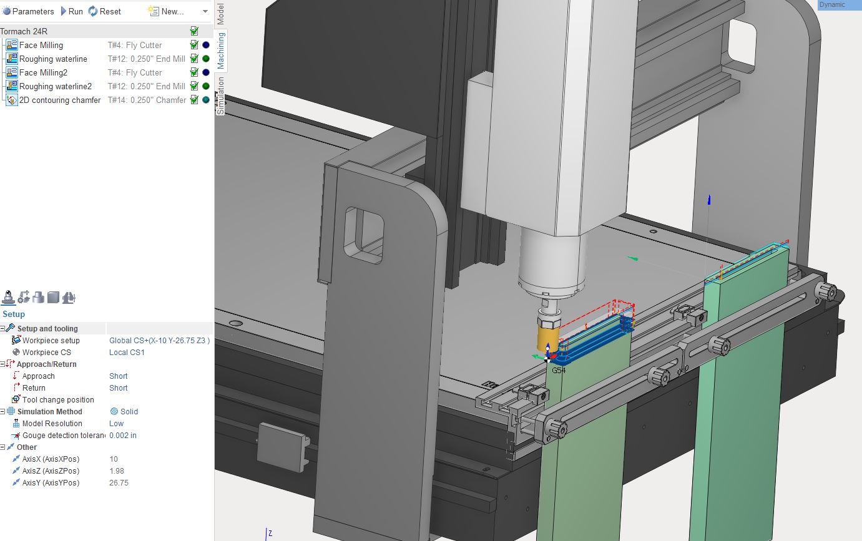Viewport: 862px width, 541px height.
Task: Edit the AxisZ value 1.98
Action: click(117, 471)
